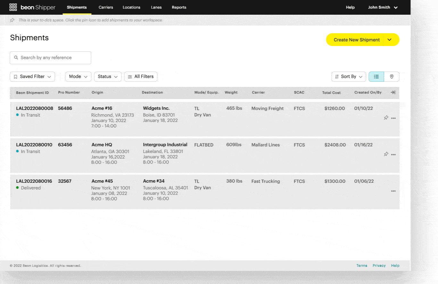Screen dimensions: 438x284
Task: Pin shipment LAL2022080008 to workspace
Action: click(x=386, y=118)
